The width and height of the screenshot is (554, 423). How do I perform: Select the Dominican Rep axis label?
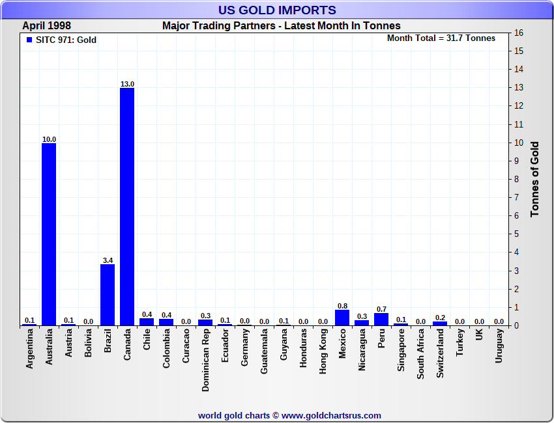click(205, 359)
